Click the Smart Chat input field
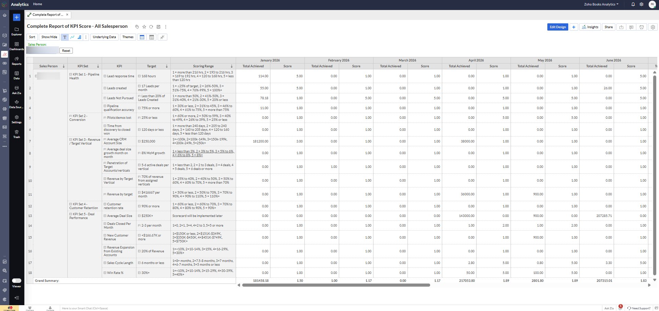659x311 pixels. pos(330,308)
